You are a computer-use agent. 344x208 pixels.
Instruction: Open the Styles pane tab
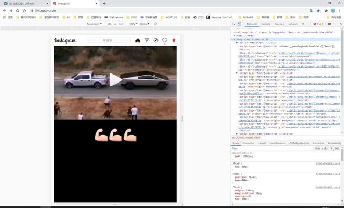pyautogui.click(x=235, y=143)
